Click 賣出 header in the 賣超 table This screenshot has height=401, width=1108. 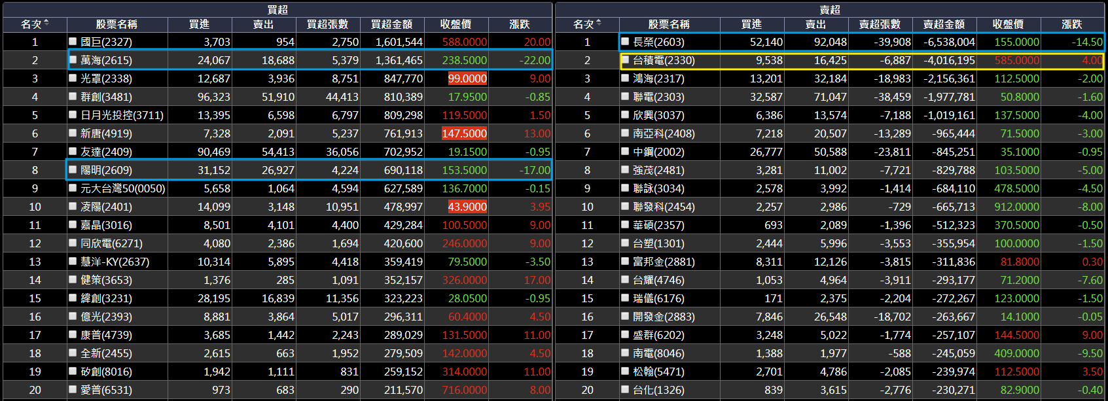(x=815, y=24)
